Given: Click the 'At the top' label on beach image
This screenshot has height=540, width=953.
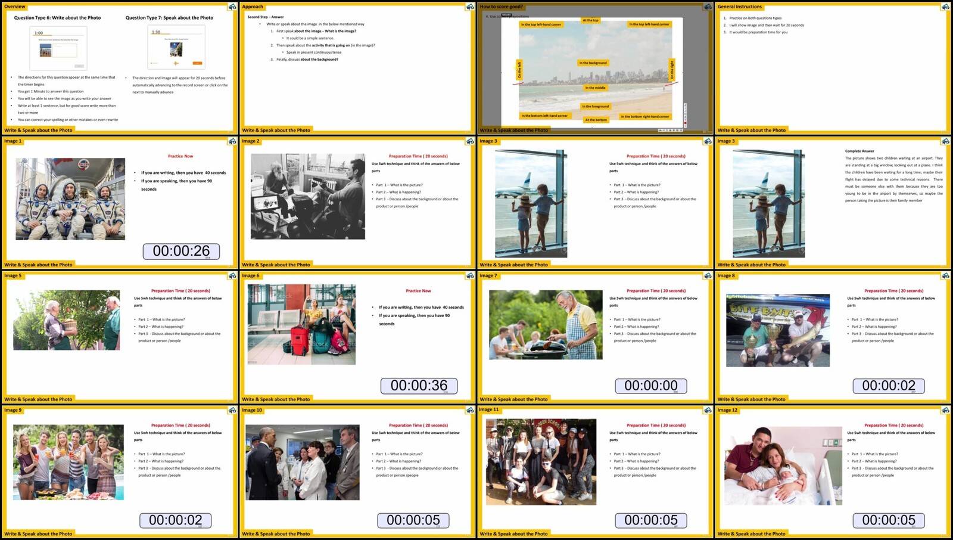Looking at the screenshot, I should [x=591, y=20].
